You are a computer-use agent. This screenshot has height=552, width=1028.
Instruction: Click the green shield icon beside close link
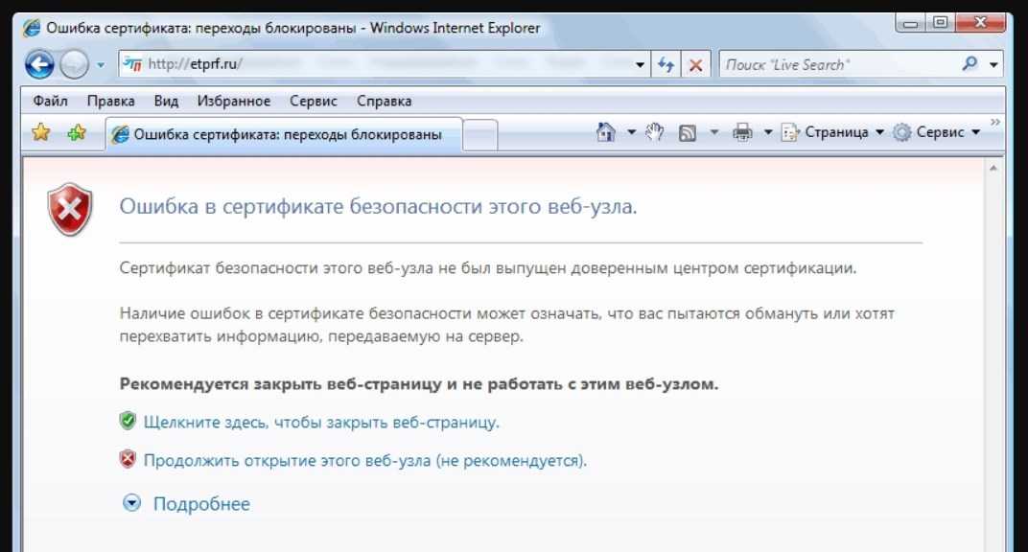pyautogui.click(x=128, y=421)
